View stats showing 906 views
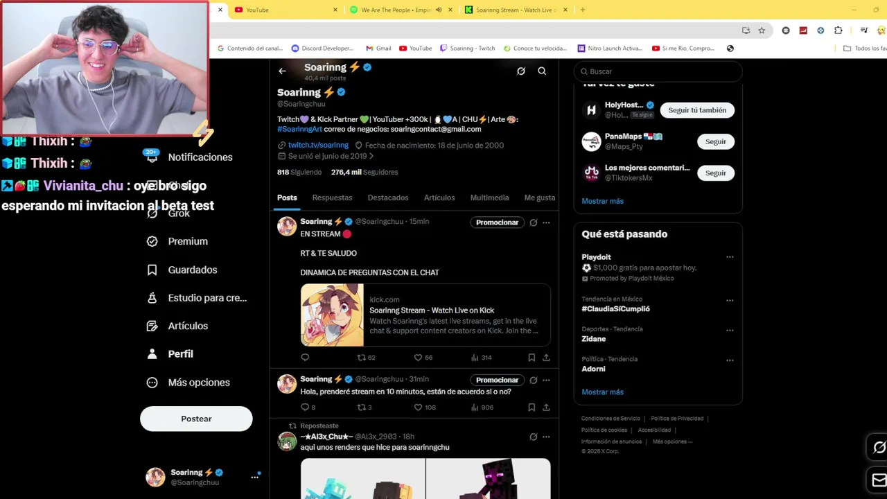The width and height of the screenshot is (887, 499). tap(482, 408)
